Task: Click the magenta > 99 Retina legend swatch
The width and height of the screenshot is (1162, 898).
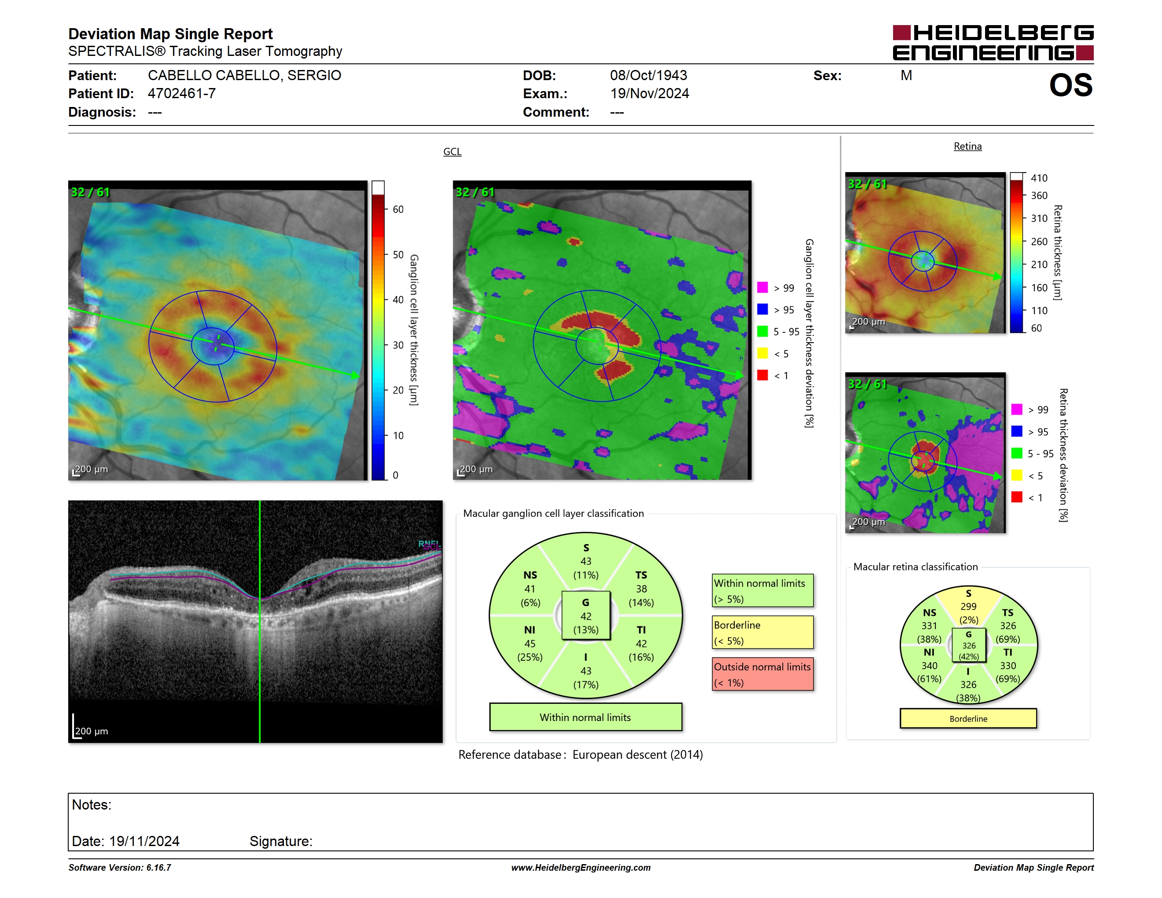Action: pos(1017,409)
